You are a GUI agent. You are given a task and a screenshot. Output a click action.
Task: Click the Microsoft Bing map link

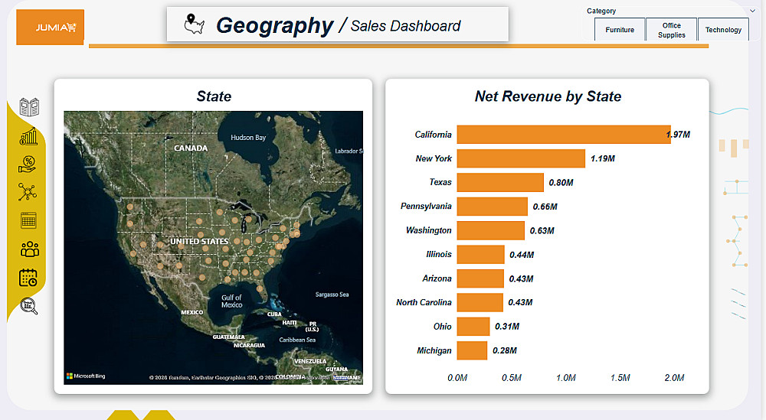pyautogui.click(x=86, y=376)
